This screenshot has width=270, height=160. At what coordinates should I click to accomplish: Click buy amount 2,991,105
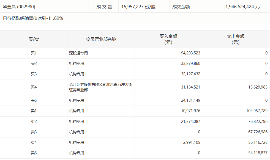click(x=192, y=143)
